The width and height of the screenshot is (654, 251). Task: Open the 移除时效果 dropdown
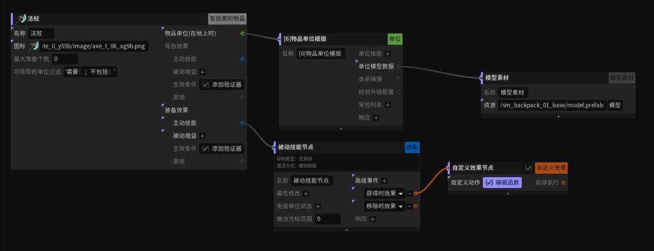click(x=384, y=206)
